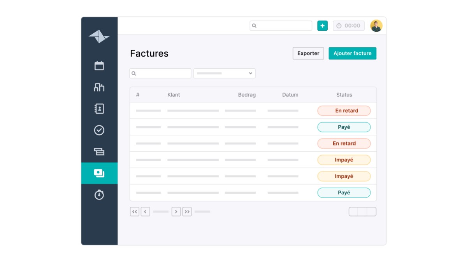The image size is (467, 262).
Task: Expand the filter dropdown beside invoice search
Action: pyautogui.click(x=225, y=73)
